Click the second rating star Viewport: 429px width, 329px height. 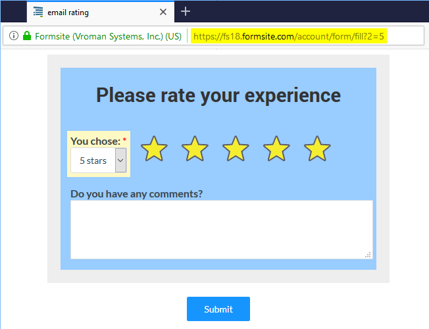[195, 149]
